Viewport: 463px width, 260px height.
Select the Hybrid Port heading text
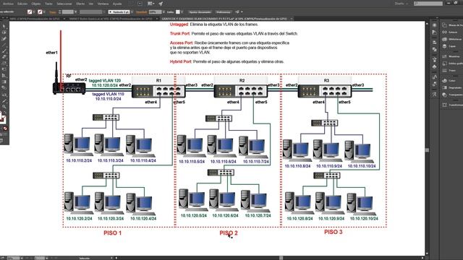pos(180,61)
